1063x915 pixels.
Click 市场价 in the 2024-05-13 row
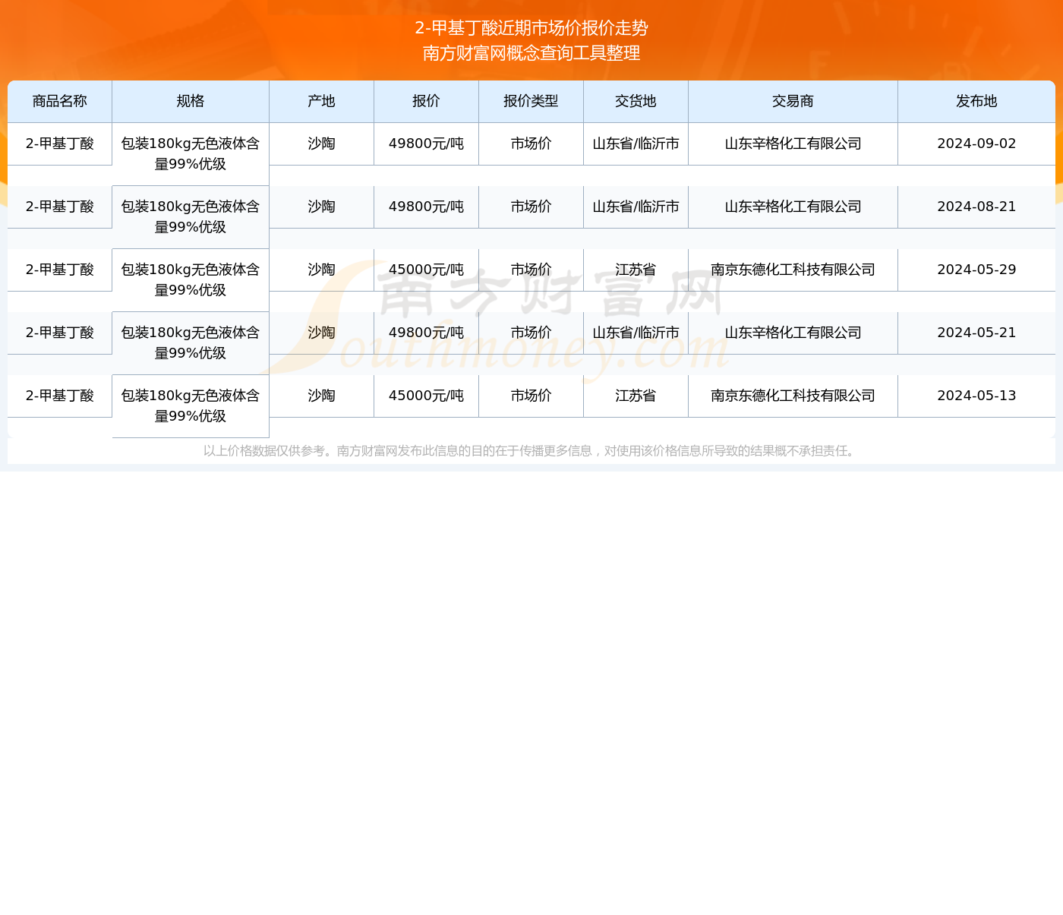531,396
